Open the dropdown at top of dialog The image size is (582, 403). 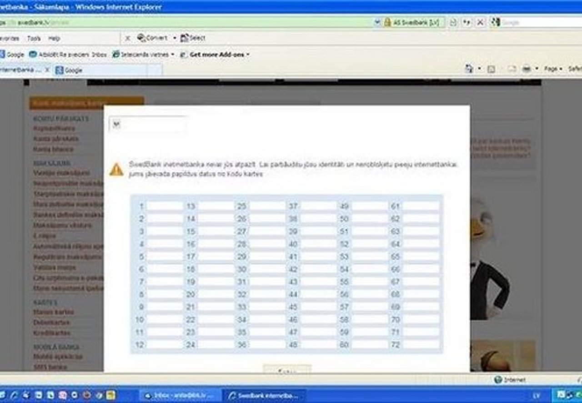pyautogui.click(x=116, y=124)
